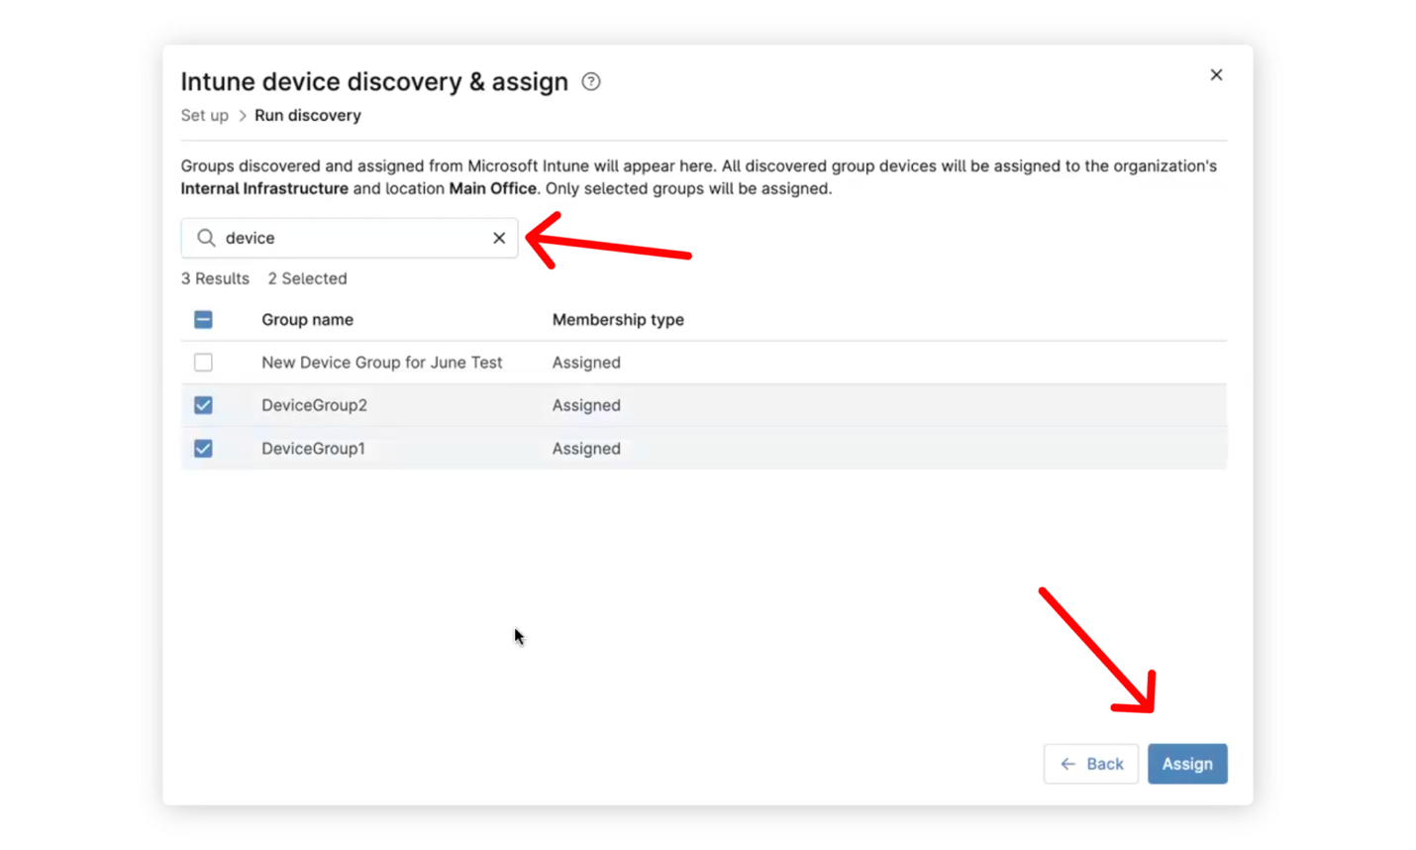Click the 2 Selected label

click(307, 278)
